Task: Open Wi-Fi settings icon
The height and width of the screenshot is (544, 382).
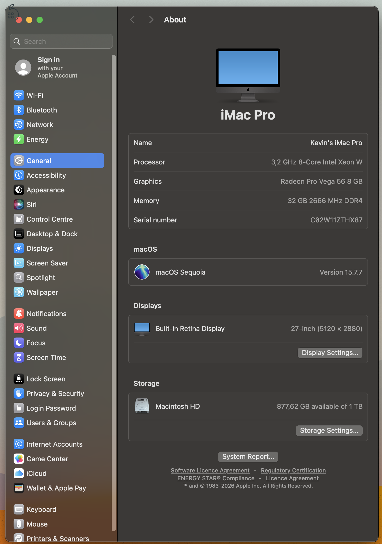Action: pyautogui.click(x=19, y=96)
